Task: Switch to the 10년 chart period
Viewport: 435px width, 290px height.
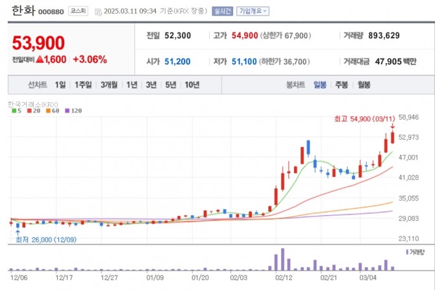Action: (x=192, y=85)
